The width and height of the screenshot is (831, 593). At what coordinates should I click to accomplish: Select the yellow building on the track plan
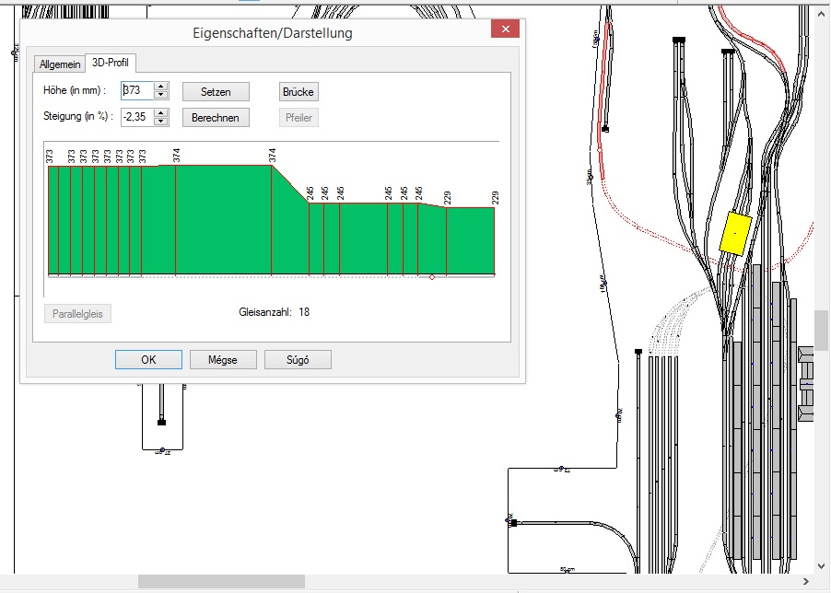coord(734,233)
